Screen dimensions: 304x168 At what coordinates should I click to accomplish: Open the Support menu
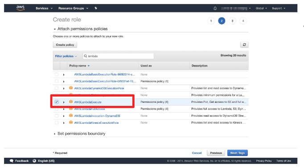click(279, 8)
